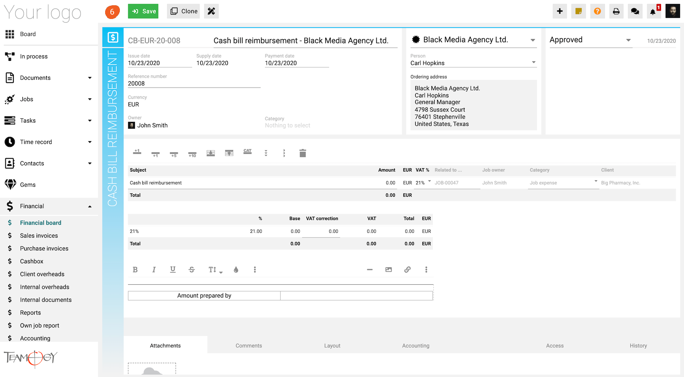
Task: Switch to the History tab
Action: click(x=638, y=346)
